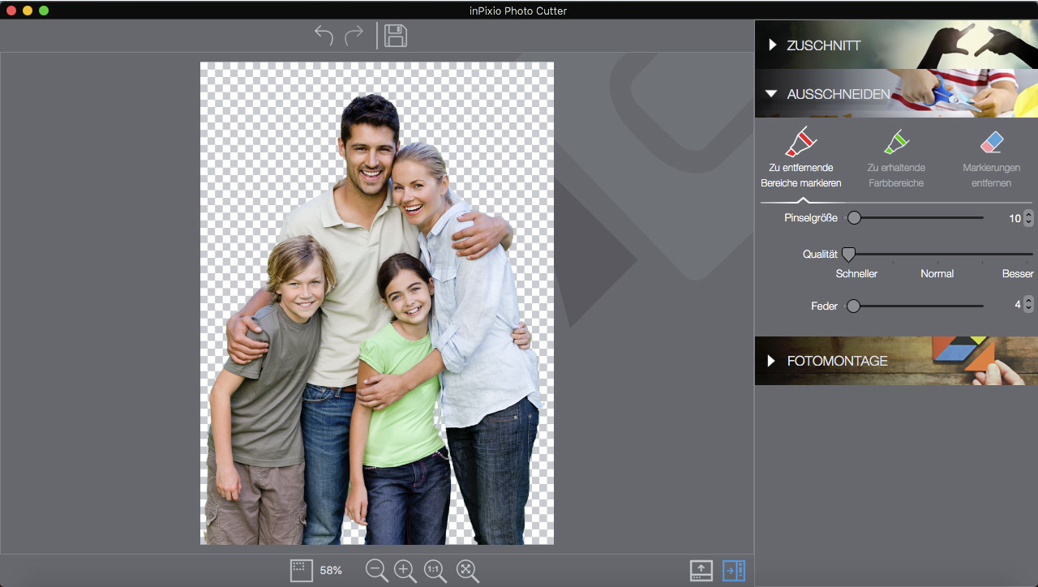
Task: Toggle the selection overlay icon beside 58%
Action: tap(301, 570)
